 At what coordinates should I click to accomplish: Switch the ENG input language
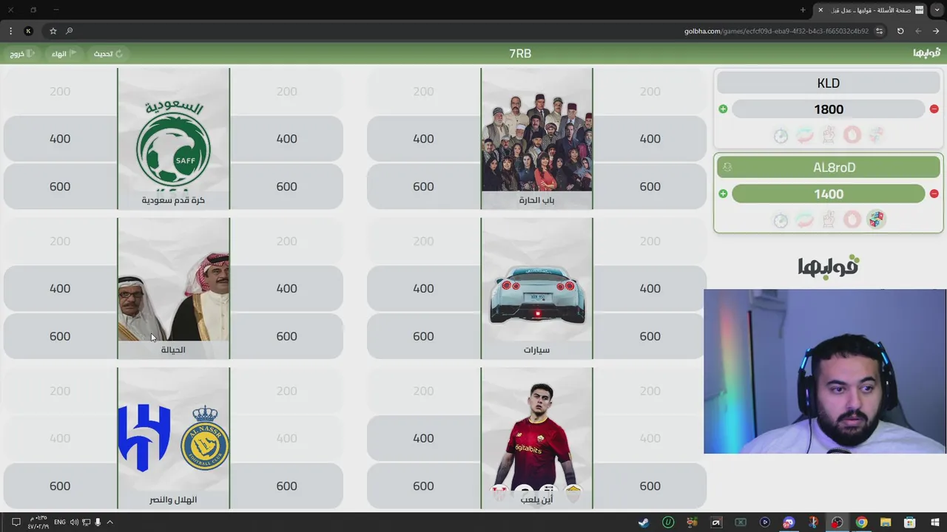(60, 522)
